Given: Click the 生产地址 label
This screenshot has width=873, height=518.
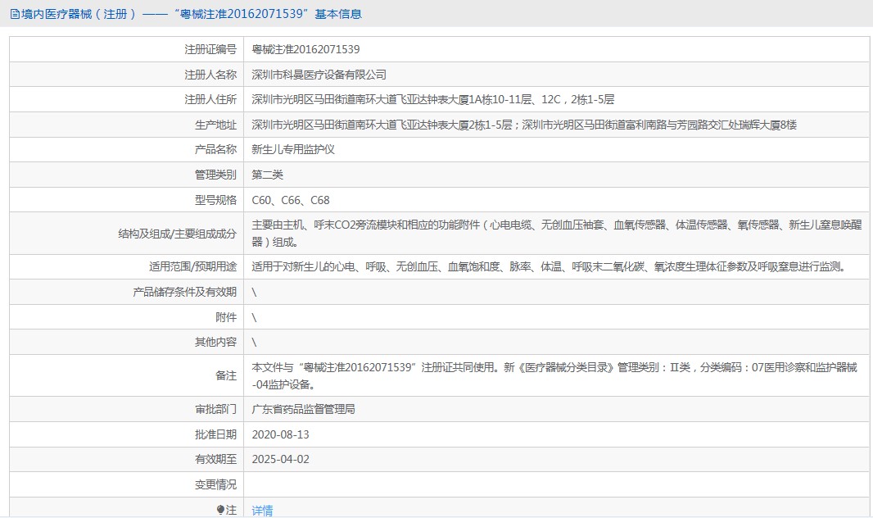Looking at the screenshot, I should click(x=215, y=125).
